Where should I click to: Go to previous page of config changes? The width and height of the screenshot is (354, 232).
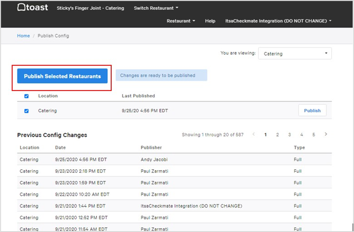[254, 135]
